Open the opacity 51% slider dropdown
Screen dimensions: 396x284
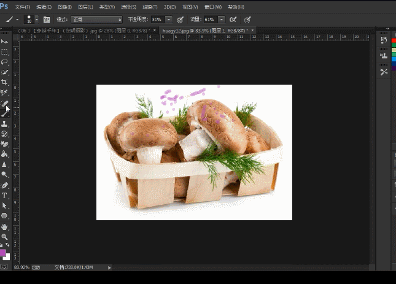click(x=169, y=20)
